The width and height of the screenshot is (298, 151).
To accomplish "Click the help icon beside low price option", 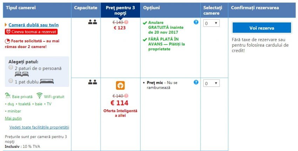I will 196,82.
